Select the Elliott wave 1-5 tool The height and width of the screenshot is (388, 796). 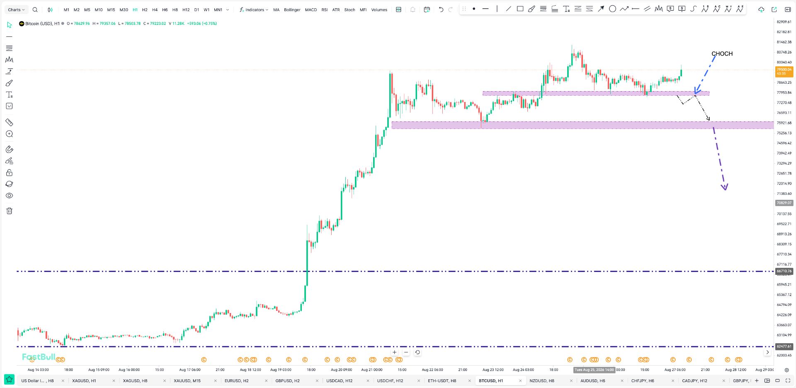pyautogui.click(x=705, y=9)
